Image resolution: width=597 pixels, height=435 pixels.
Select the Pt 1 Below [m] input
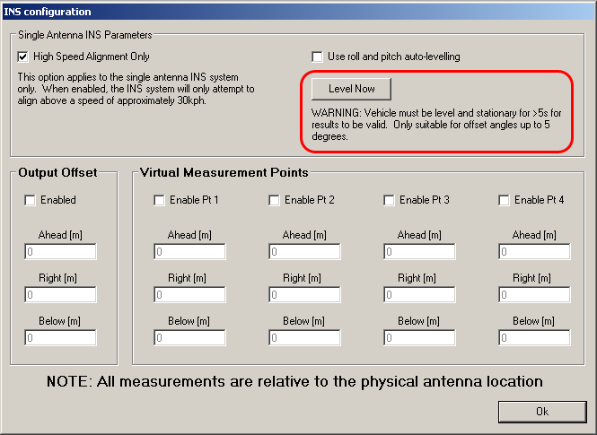click(x=189, y=338)
